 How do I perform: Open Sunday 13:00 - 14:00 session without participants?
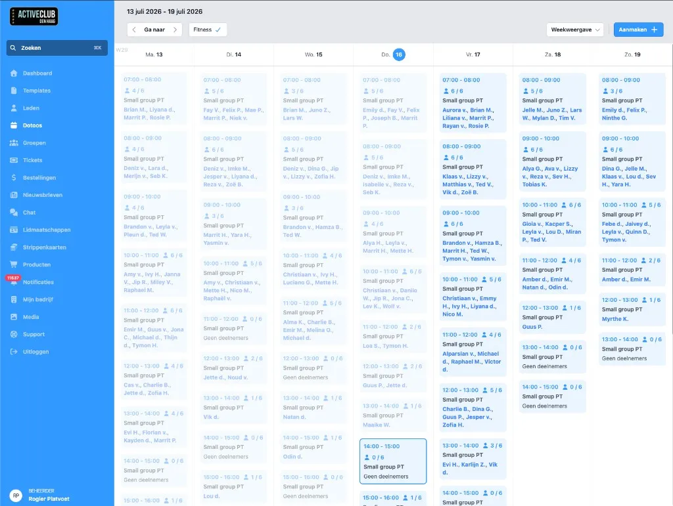632,348
